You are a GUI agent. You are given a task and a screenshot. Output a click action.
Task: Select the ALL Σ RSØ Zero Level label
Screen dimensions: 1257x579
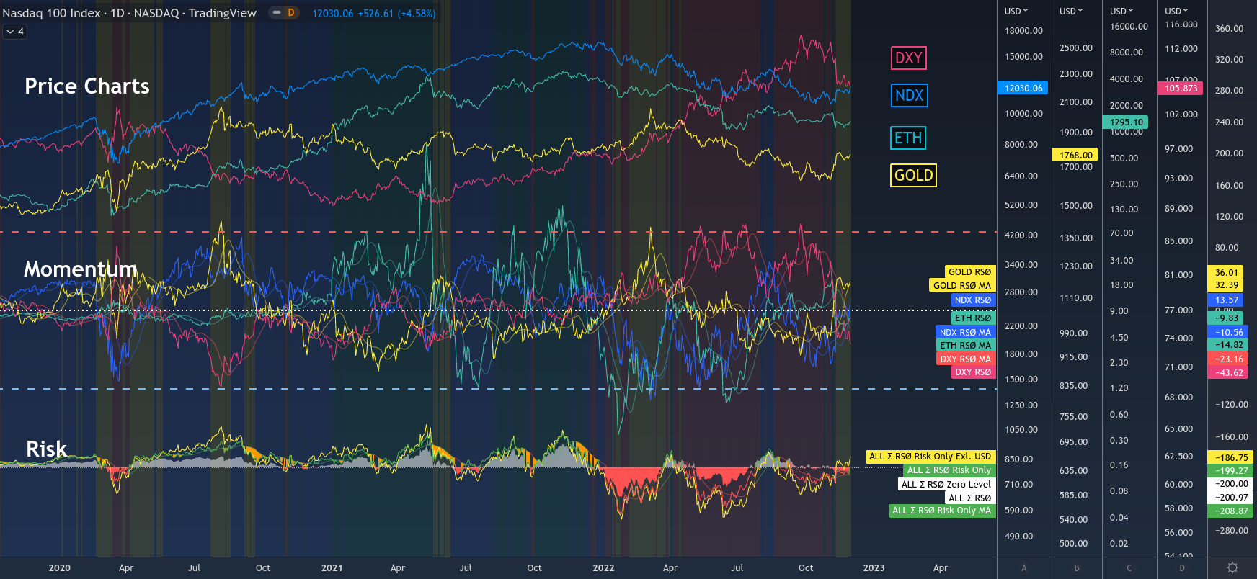tap(946, 485)
